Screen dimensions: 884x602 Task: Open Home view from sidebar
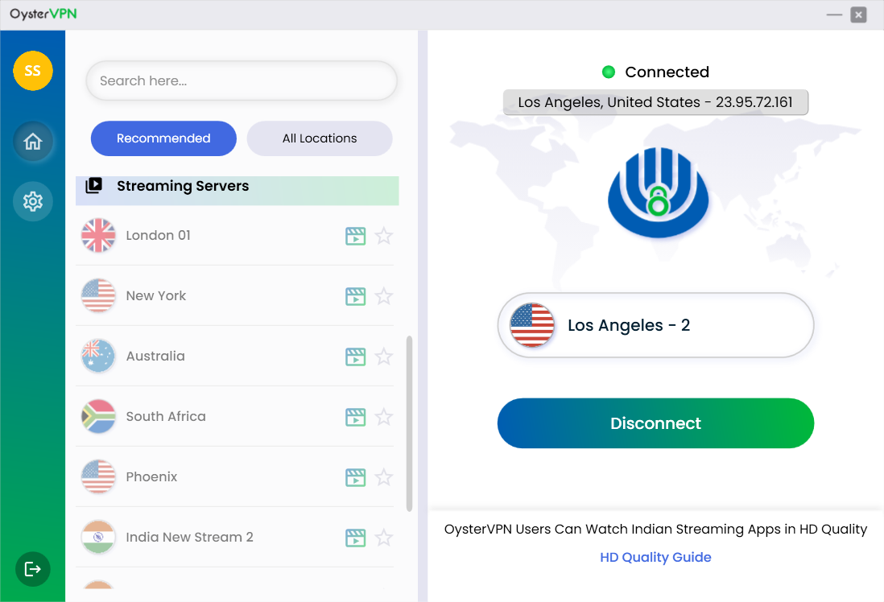click(x=32, y=141)
